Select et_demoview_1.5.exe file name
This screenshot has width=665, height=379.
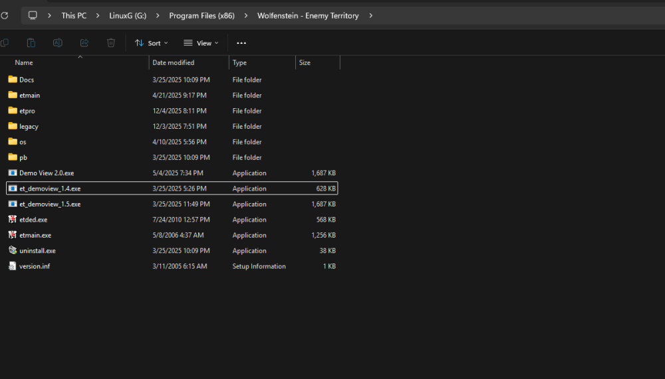(50, 204)
